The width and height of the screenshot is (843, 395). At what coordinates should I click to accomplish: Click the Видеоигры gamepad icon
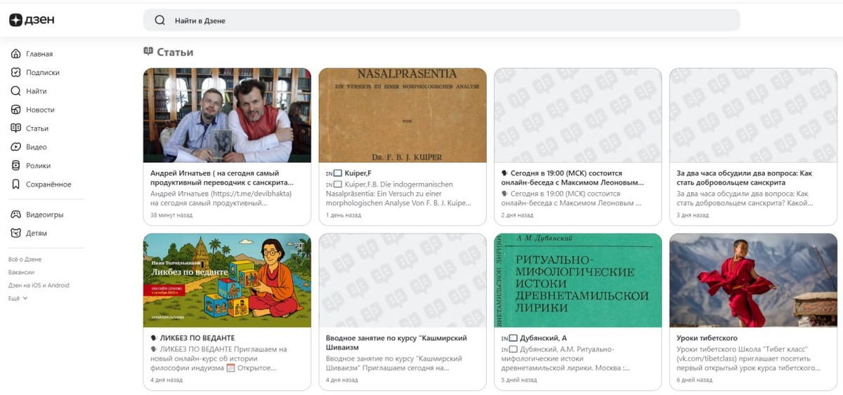15,215
